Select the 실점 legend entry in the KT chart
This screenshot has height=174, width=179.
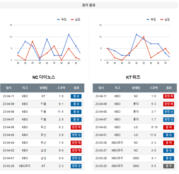165,19
